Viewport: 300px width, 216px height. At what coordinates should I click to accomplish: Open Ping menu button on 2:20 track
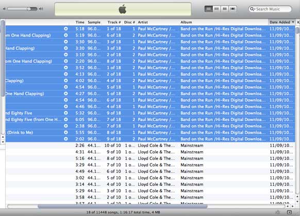click(66, 61)
